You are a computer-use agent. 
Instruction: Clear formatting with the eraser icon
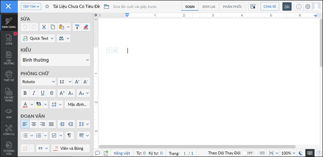pos(86,27)
